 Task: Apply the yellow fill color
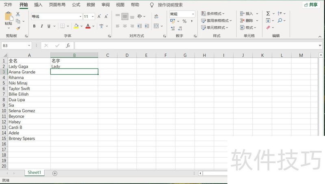pyautogui.click(x=76, y=26)
